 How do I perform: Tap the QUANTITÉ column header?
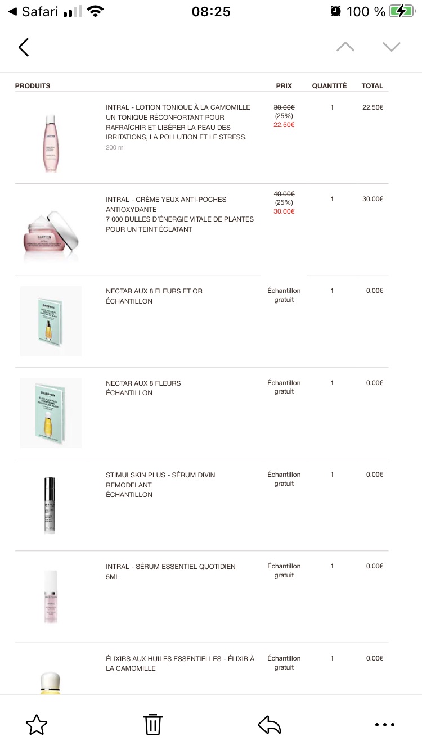(330, 86)
